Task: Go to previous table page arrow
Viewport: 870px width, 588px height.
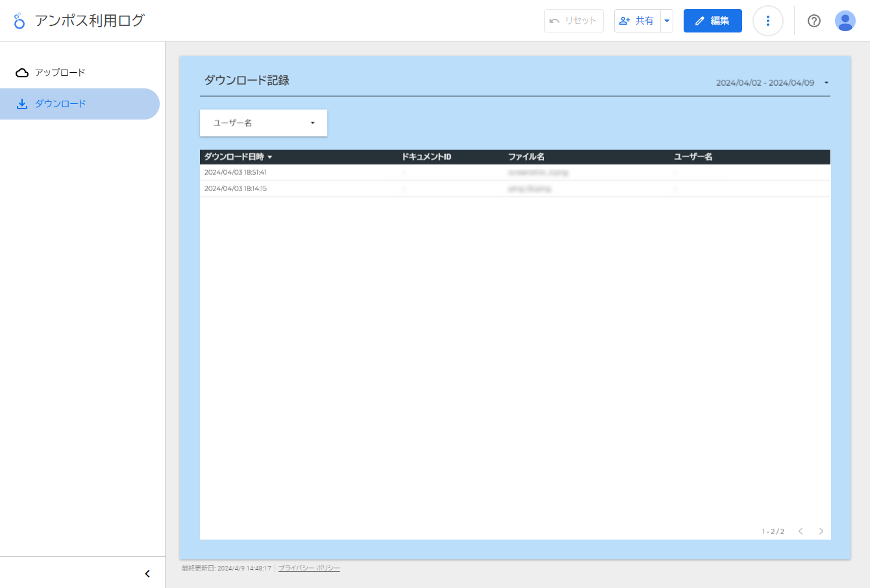Action: point(801,531)
